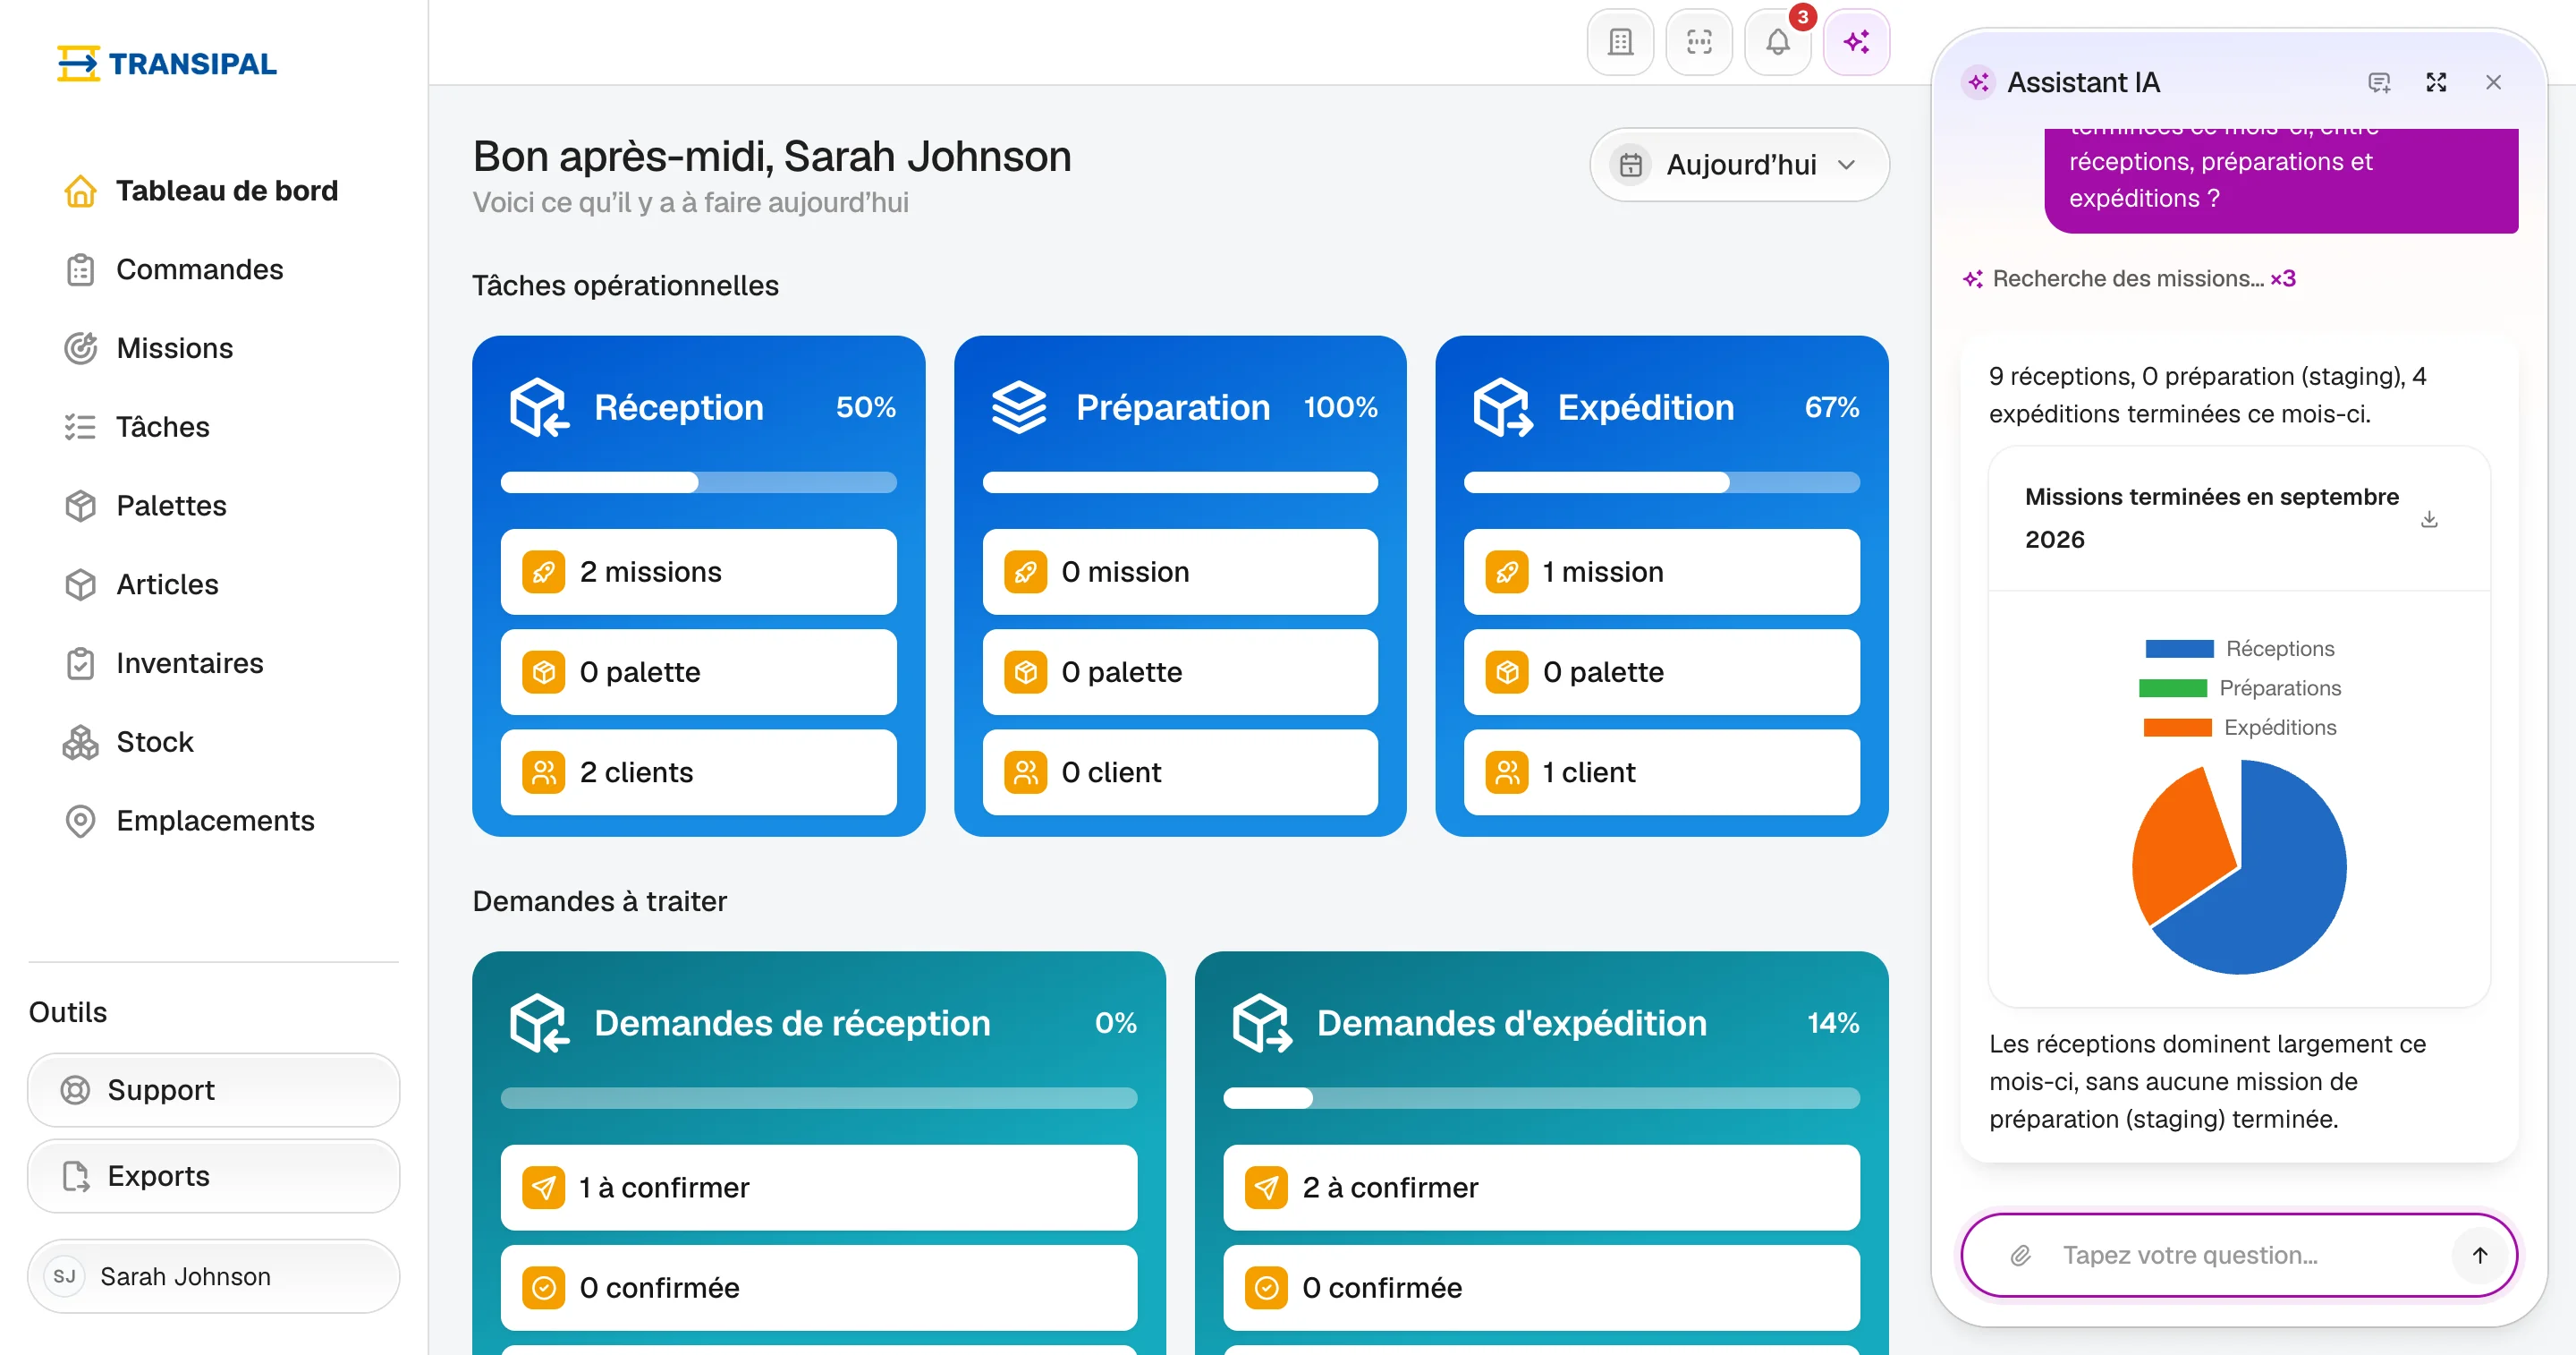Image resolution: width=2576 pixels, height=1355 pixels.
Task: Expand the Assistant IA panel to fullscreen
Action: pos(2436,82)
